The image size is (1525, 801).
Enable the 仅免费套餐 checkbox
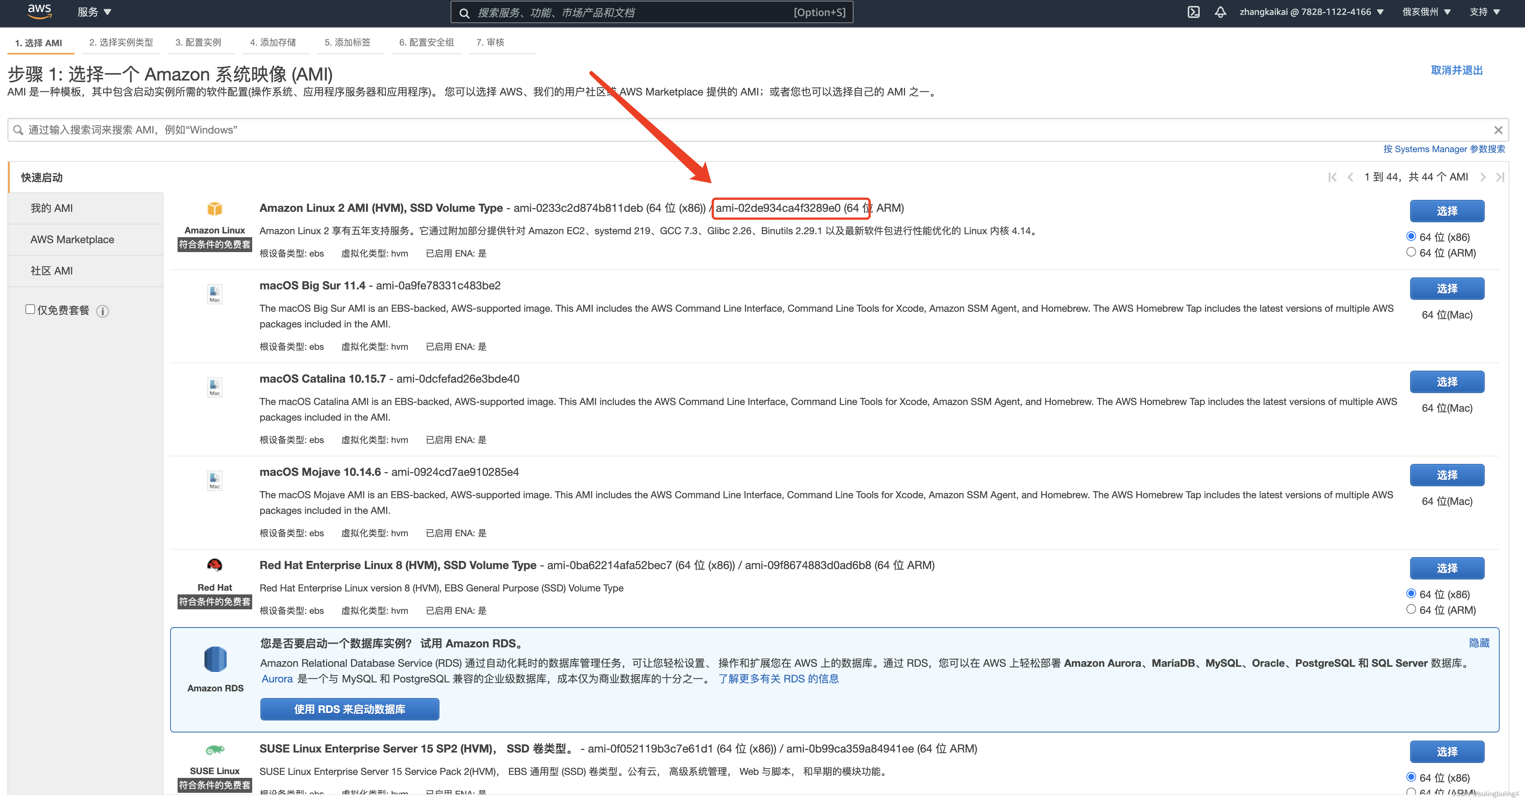pos(30,310)
